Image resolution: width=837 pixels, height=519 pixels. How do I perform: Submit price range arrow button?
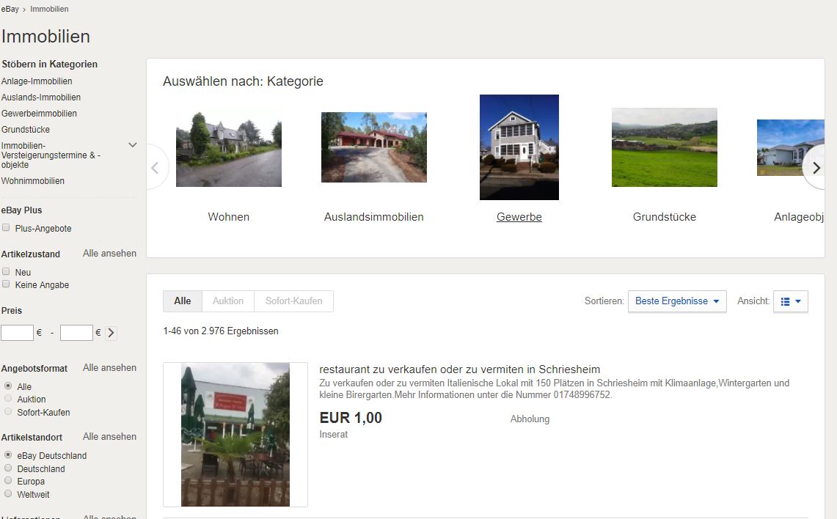(111, 333)
